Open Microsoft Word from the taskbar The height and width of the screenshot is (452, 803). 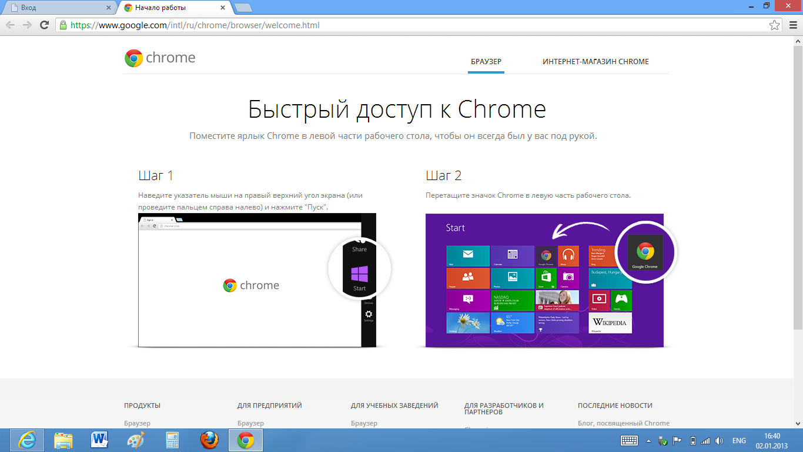(100, 440)
